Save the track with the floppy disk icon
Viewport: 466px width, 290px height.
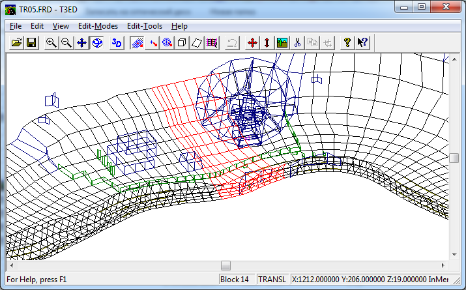pos(31,43)
